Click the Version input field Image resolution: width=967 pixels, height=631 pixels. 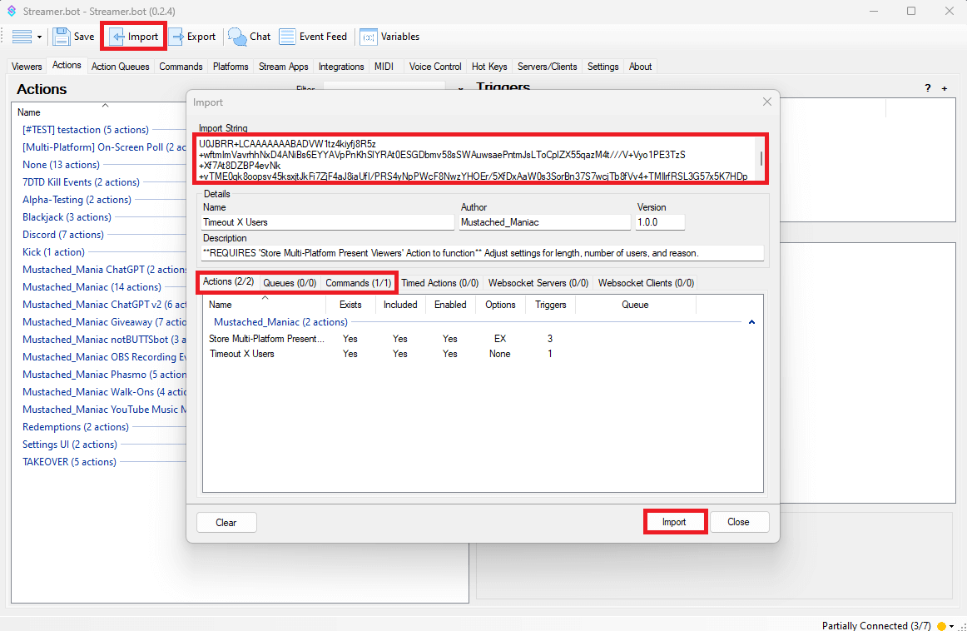(x=660, y=222)
